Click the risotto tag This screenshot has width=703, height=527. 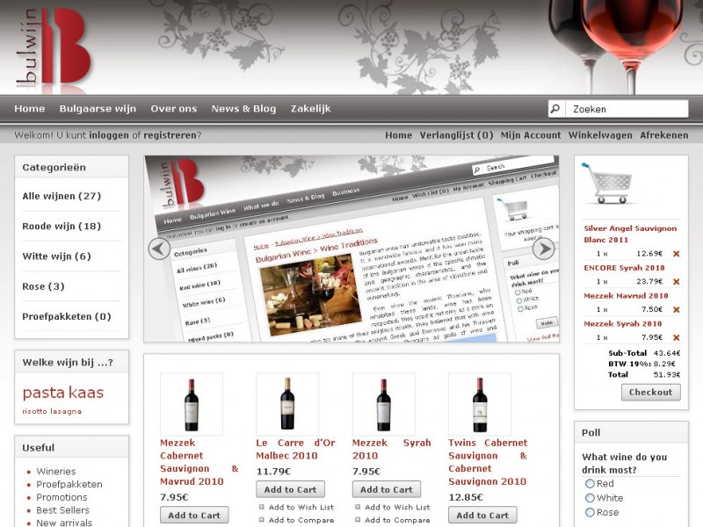tap(34, 411)
